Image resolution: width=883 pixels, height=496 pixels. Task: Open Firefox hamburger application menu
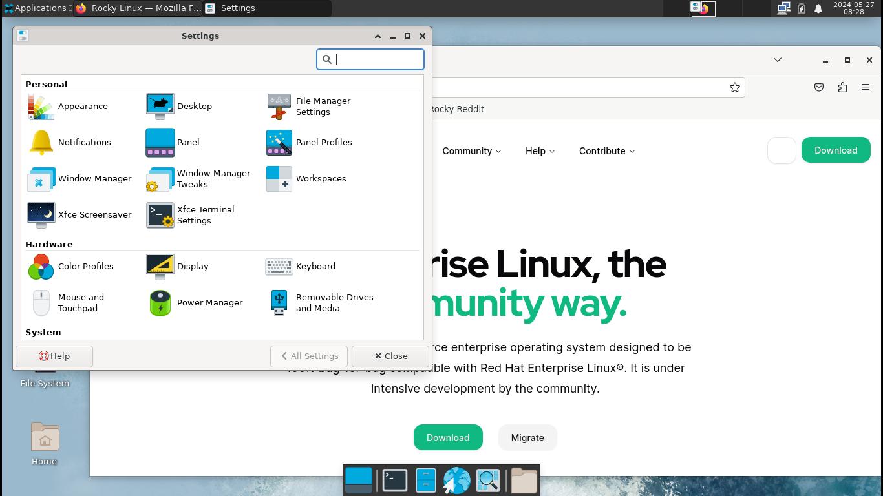866,87
